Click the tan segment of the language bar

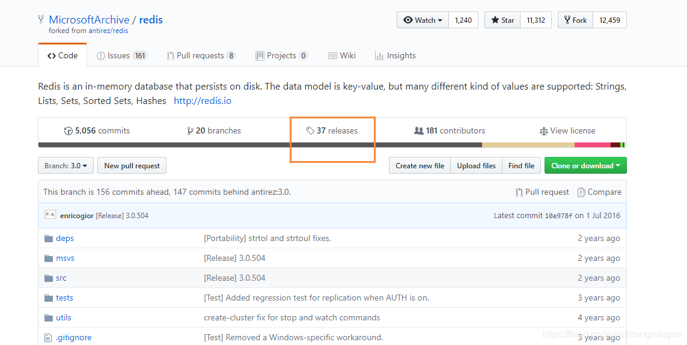tap(528, 145)
